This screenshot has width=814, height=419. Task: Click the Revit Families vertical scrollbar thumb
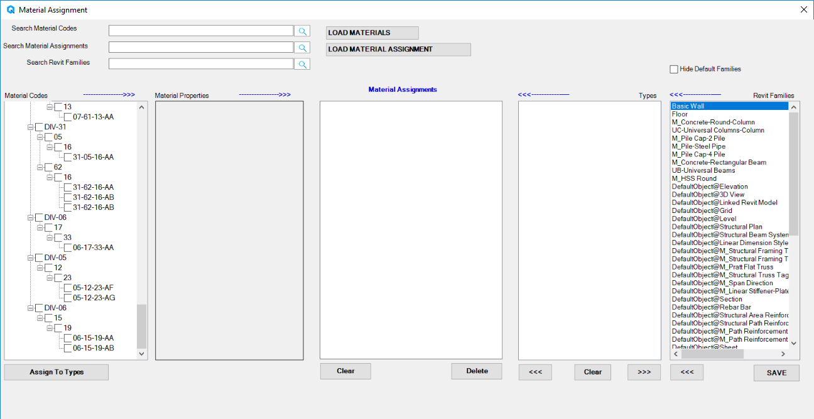793,173
